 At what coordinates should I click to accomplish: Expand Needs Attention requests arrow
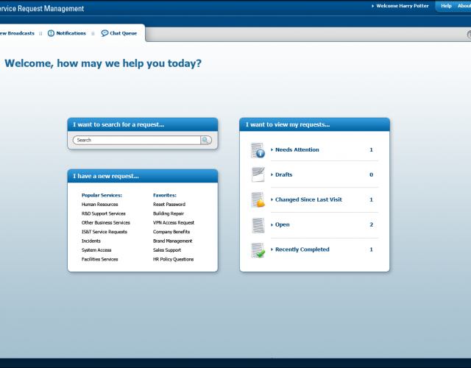[272, 149]
